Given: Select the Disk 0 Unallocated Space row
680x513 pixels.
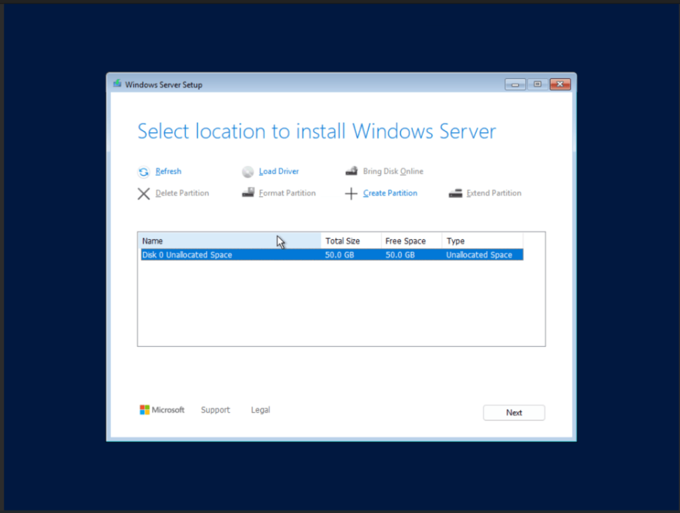Looking at the screenshot, I should (x=332, y=255).
